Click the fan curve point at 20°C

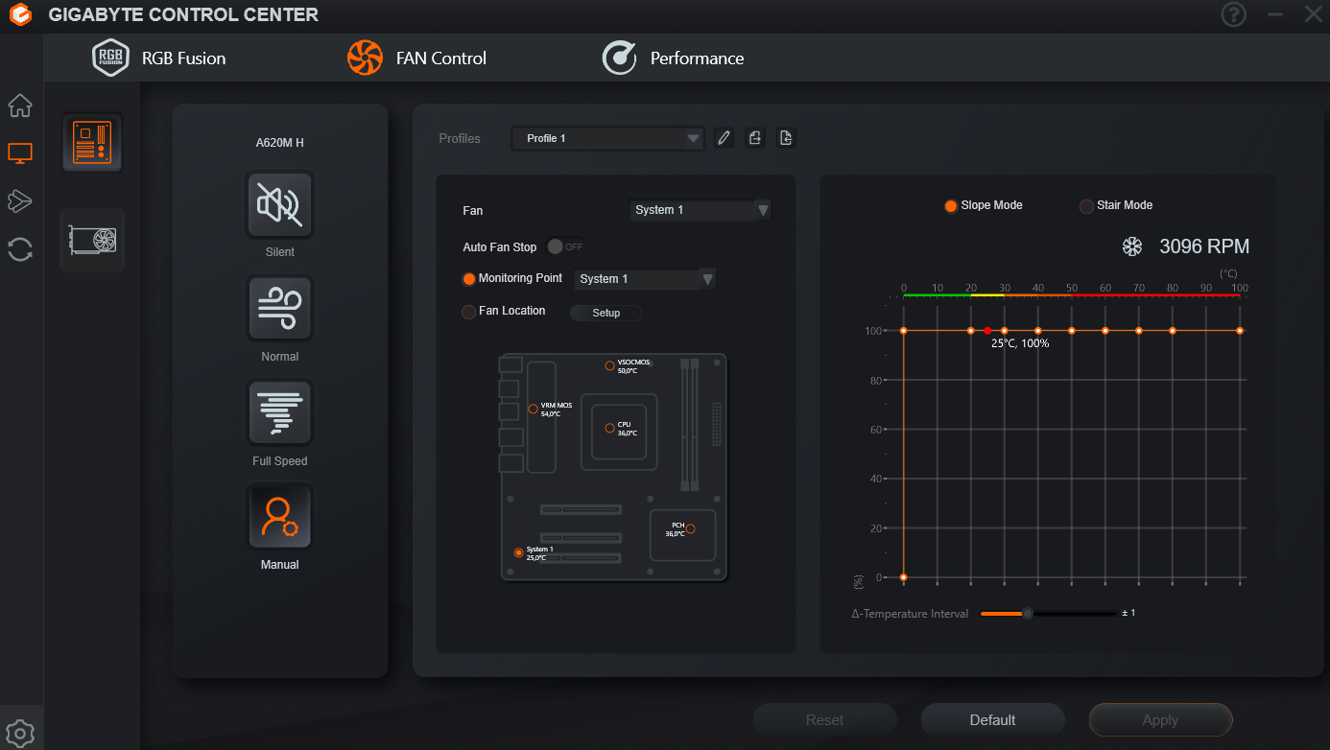point(970,331)
